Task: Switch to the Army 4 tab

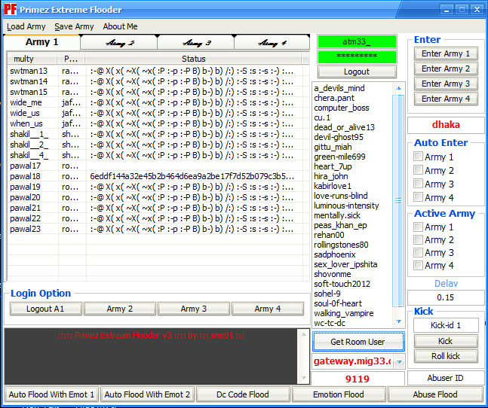Action: pyautogui.click(x=272, y=43)
